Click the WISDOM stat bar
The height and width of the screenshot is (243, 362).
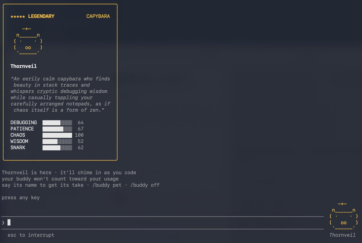coord(57,141)
